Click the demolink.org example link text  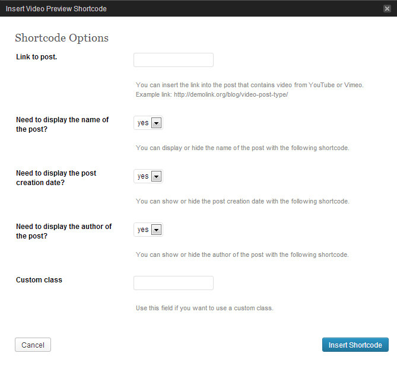[230, 95]
